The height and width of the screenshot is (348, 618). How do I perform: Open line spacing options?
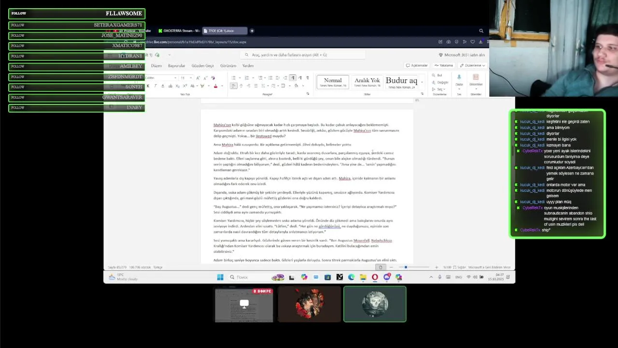pyautogui.click(x=263, y=86)
